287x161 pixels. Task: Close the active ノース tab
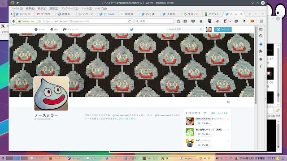(241, 14)
